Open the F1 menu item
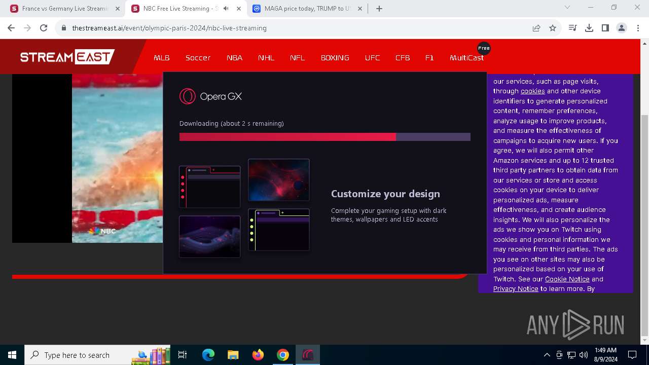Image resolution: width=649 pixels, height=365 pixels. (x=429, y=58)
